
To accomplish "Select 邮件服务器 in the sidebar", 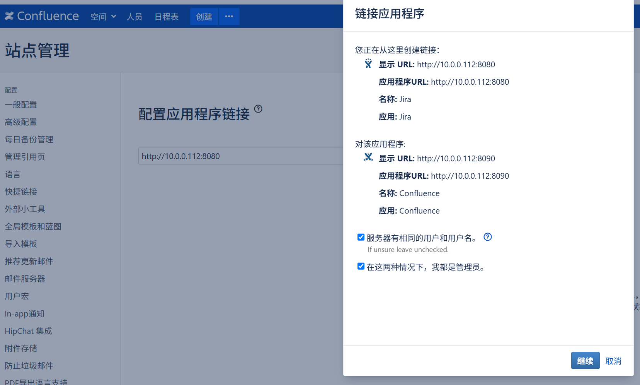I will [x=25, y=279].
